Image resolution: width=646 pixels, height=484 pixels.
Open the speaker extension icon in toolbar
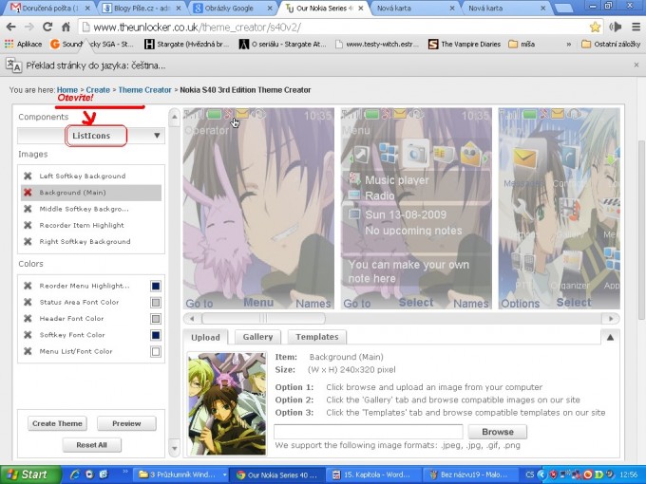[616, 28]
